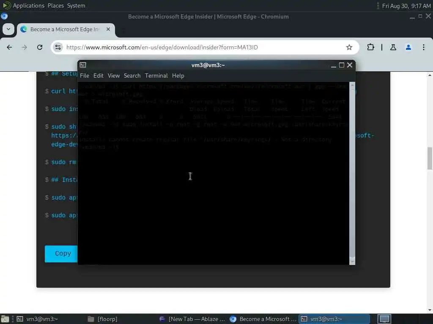Click the workspace switcher in bottom panel
Viewport: 433px width, 324px height.
[x=384, y=319]
